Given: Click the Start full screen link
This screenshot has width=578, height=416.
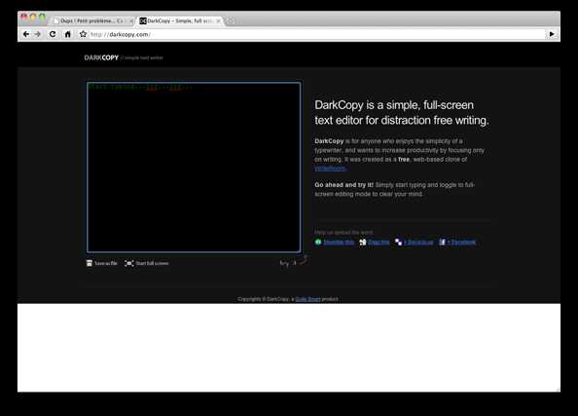Looking at the screenshot, I should (x=152, y=263).
